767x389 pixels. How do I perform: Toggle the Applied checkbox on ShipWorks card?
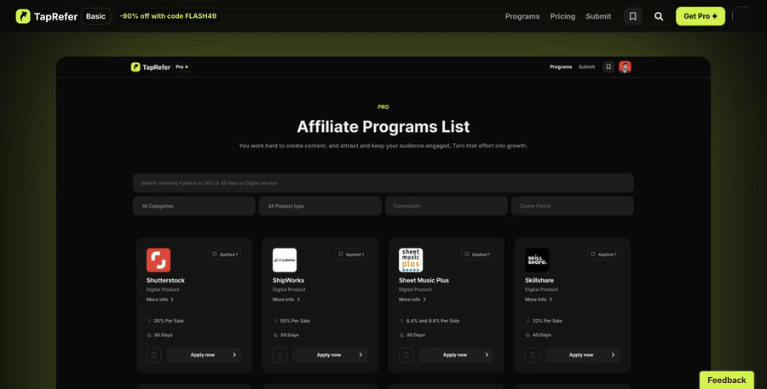click(341, 255)
